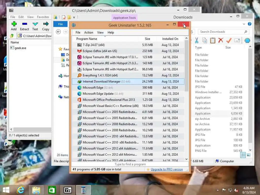Click the Explorer Back navigation arrow
Image resolution: width=260 pixels, height=195 pixels.
coord(58,32)
